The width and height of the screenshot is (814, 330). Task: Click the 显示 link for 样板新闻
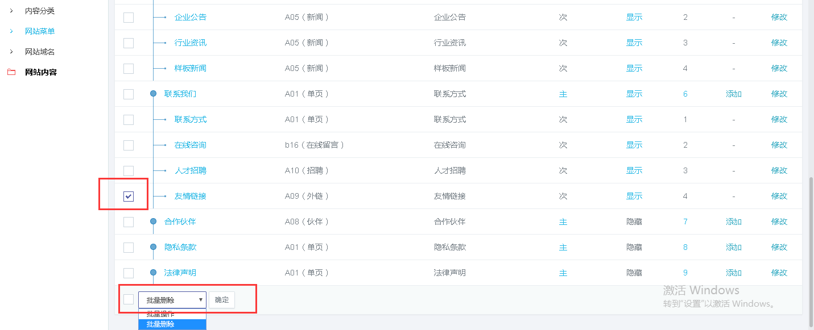(x=634, y=68)
